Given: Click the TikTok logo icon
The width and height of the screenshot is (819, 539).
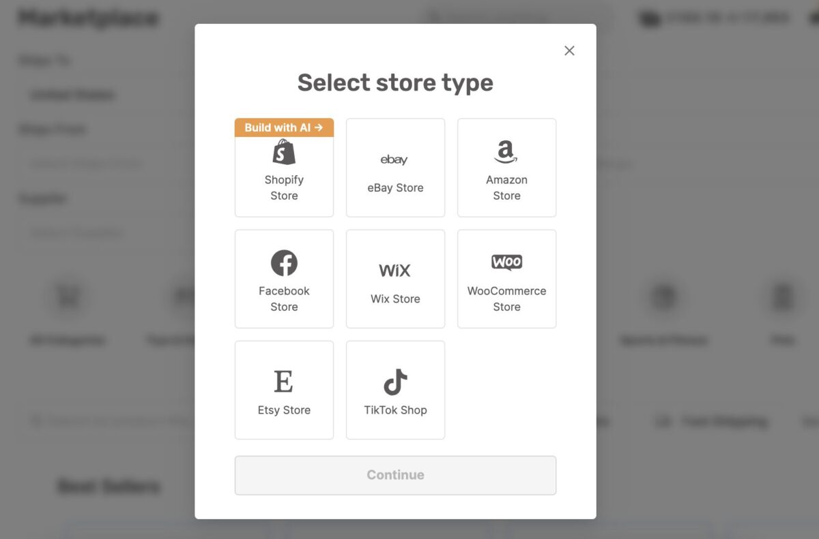Looking at the screenshot, I should 395,382.
